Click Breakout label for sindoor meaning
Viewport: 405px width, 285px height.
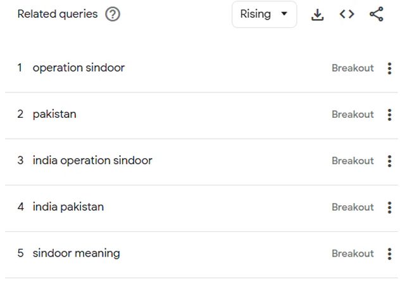pyautogui.click(x=352, y=253)
